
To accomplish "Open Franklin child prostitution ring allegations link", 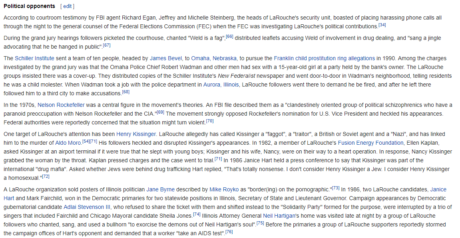I will [324, 58].
